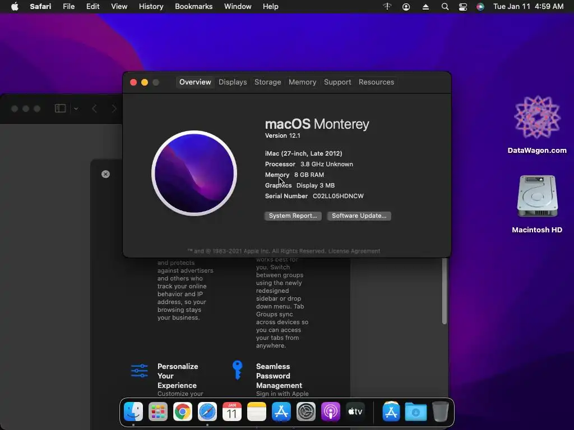Open Control Center in menu bar

[x=462, y=7]
